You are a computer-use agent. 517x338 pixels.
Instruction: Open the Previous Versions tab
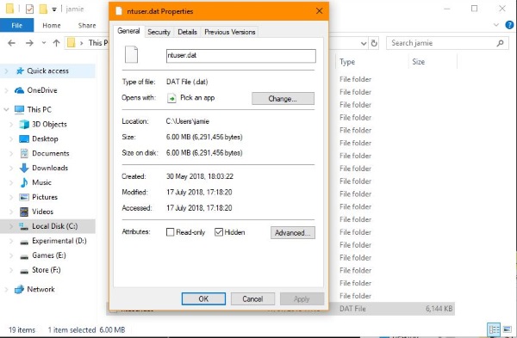(x=230, y=32)
